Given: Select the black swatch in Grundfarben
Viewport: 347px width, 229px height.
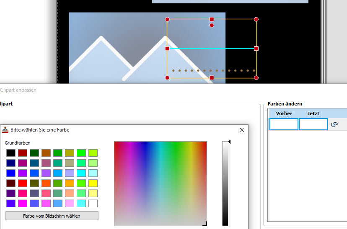Looking at the screenshot, I should [11, 153].
